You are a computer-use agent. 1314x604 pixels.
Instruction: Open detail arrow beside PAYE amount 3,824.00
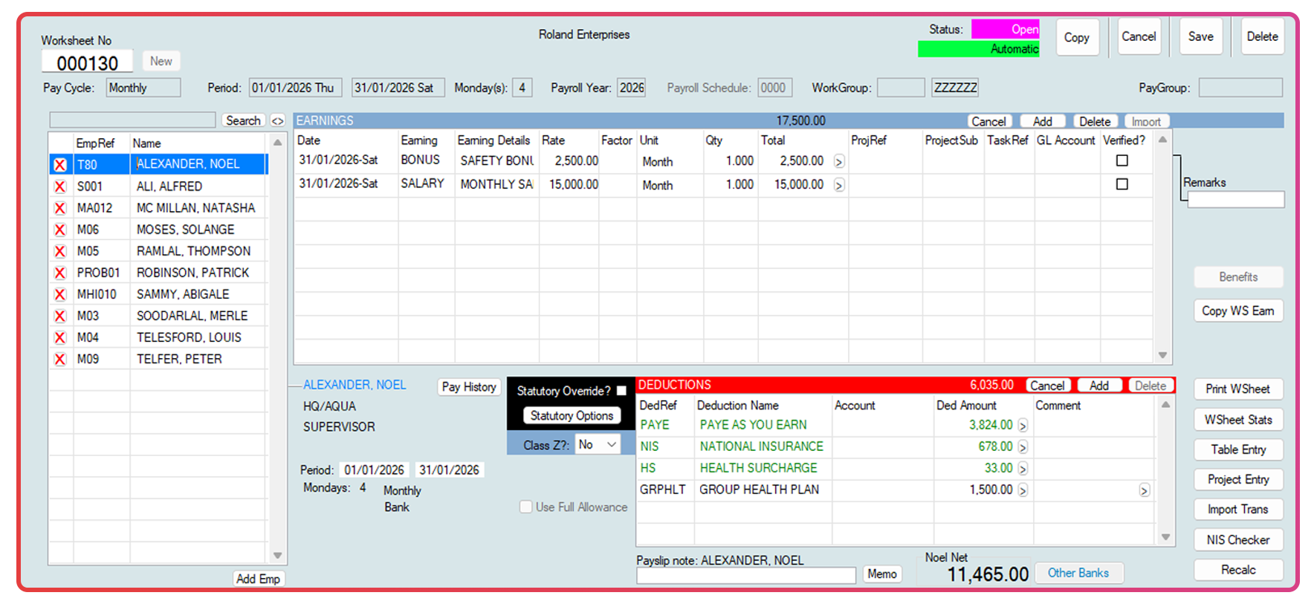click(x=1023, y=426)
